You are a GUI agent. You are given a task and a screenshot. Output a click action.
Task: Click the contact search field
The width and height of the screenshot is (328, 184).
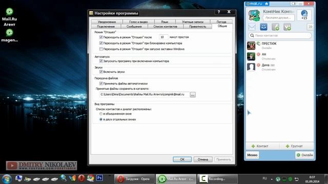tap(280, 36)
